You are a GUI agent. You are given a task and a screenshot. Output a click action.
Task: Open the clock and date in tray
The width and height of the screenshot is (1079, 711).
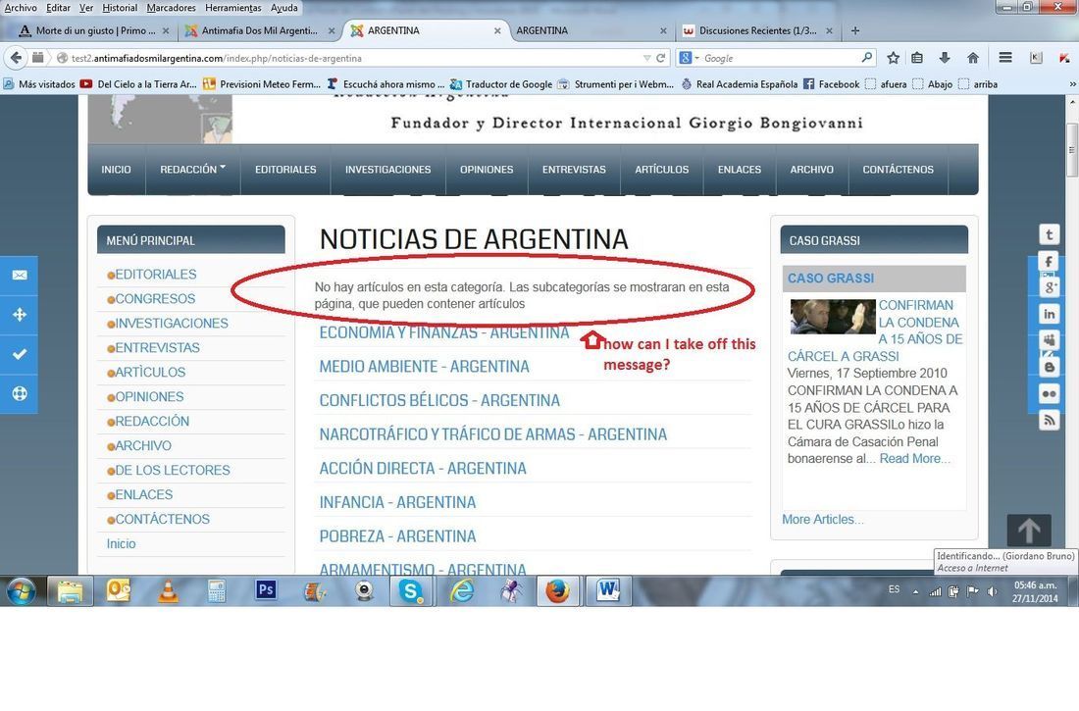(1035, 592)
